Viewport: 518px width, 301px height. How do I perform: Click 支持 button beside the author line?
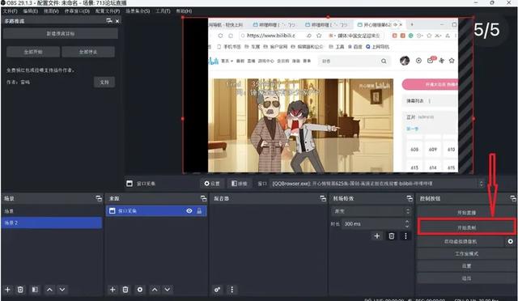point(104,82)
